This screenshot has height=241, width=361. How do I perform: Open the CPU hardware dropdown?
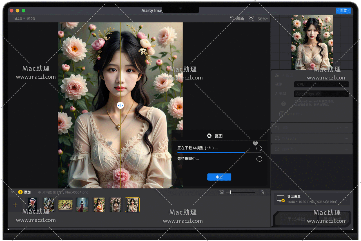click(321, 84)
